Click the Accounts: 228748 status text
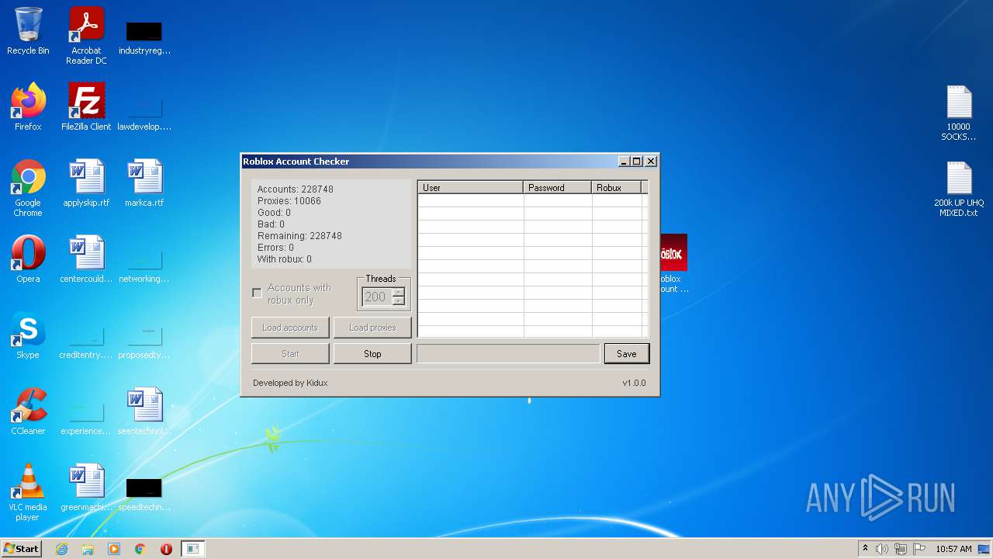The height and width of the screenshot is (559, 993). [x=296, y=189]
